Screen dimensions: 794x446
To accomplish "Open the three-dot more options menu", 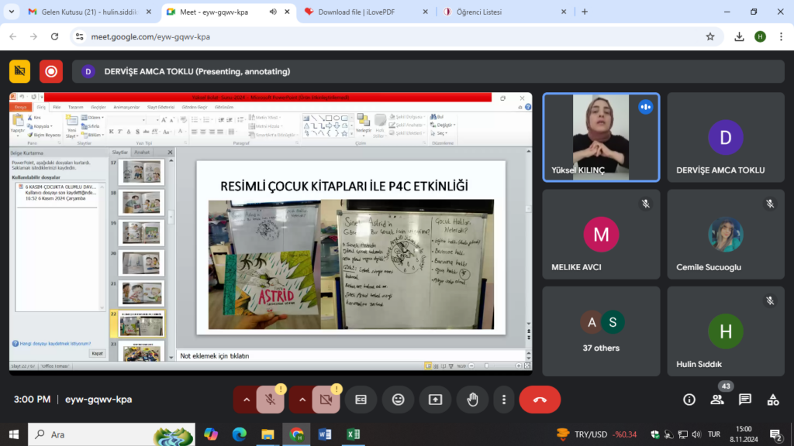I will click(504, 400).
